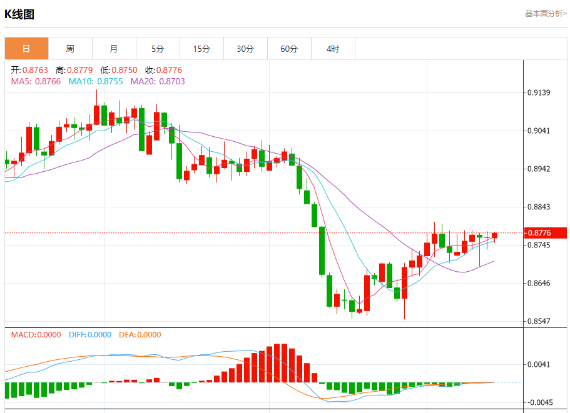Click the 0.9041 price axis label

[539, 131]
